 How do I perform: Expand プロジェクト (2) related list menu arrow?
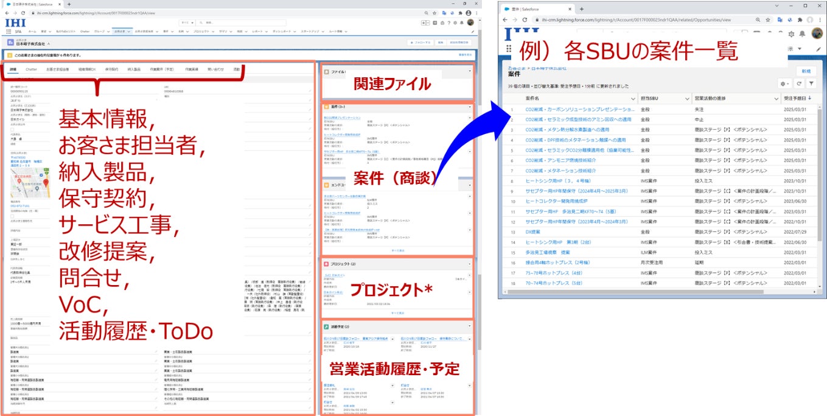470,264
